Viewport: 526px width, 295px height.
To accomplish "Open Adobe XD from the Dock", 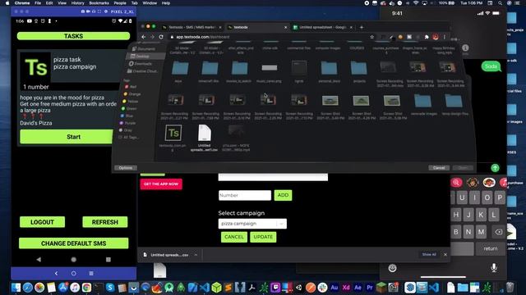I will [346, 288].
